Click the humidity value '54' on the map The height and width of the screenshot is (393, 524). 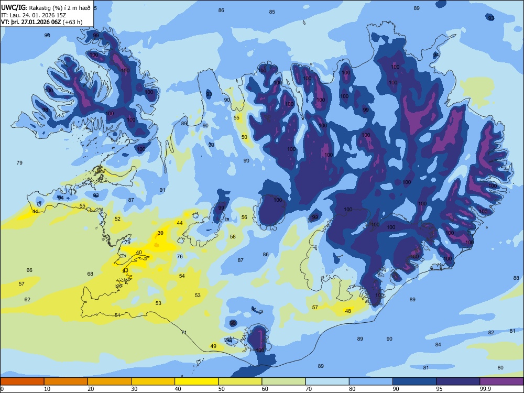[182, 276]
